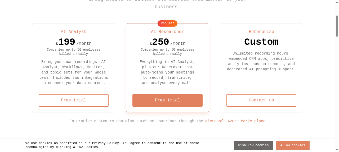Select the AI Researcher plan heading
Viewport: 339px width, 152px height.
(x=167, y=32)
